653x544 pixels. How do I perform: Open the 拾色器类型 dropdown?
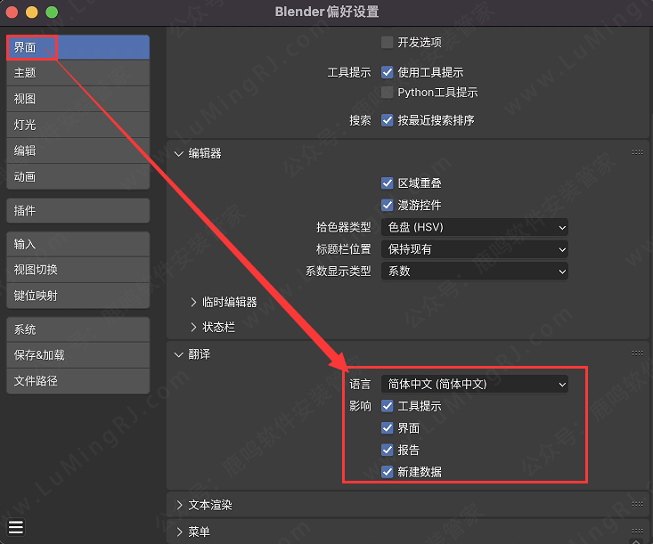click(474, 228)
